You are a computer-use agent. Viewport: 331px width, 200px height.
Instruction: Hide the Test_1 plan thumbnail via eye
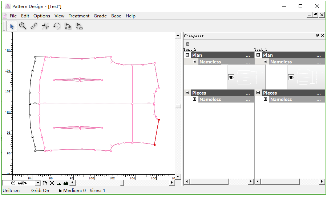point(291,77)
